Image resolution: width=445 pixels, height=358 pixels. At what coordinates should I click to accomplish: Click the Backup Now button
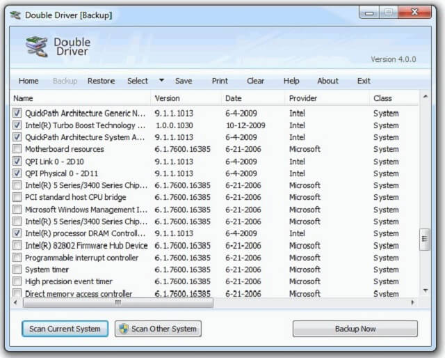(x=355, y=329)
